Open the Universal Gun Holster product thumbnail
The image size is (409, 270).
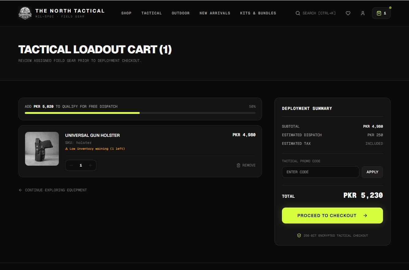(x=42, y=149)
